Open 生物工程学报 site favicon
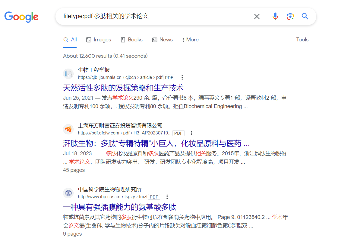 [x=68, y=74]
